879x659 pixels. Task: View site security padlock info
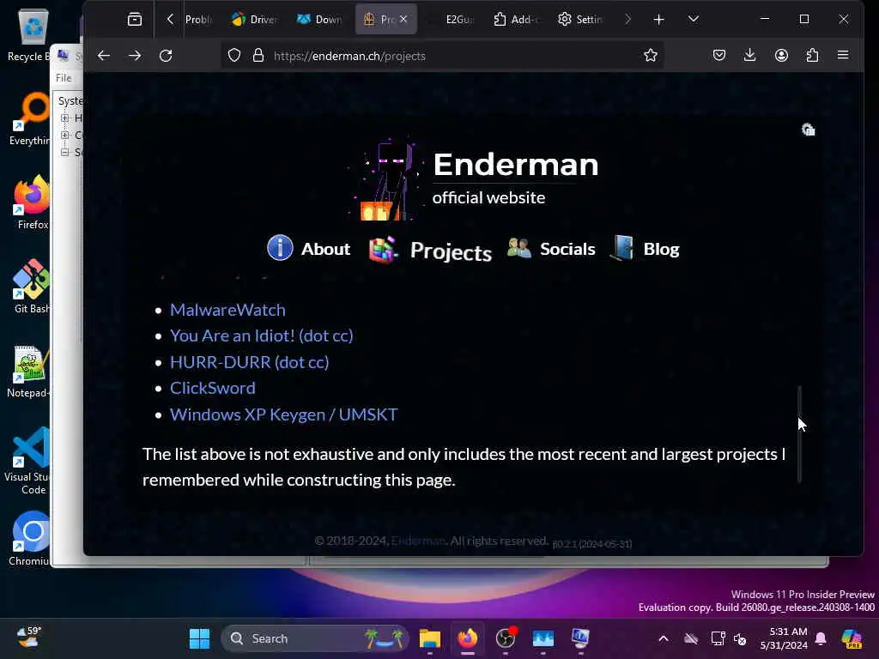[258, 56]
